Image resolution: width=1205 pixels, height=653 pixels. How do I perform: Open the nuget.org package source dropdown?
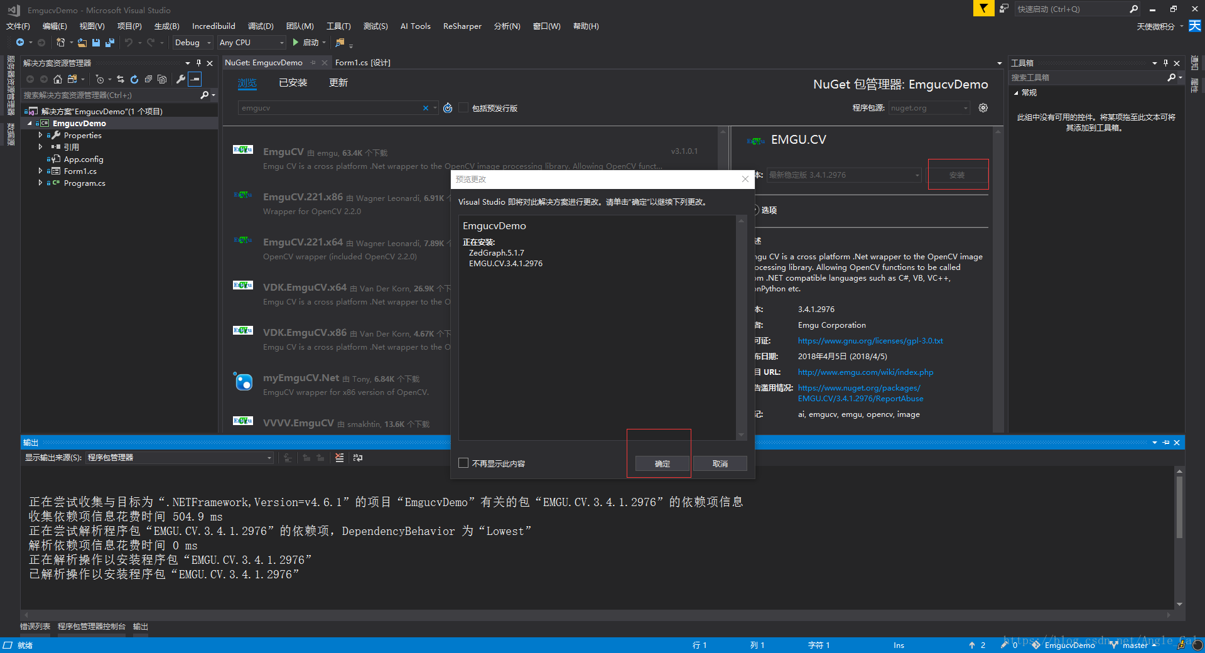[929, 108]
